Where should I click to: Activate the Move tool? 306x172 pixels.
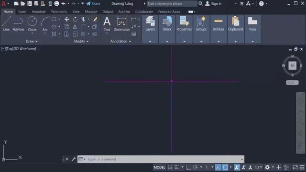[x=67, y=19]
